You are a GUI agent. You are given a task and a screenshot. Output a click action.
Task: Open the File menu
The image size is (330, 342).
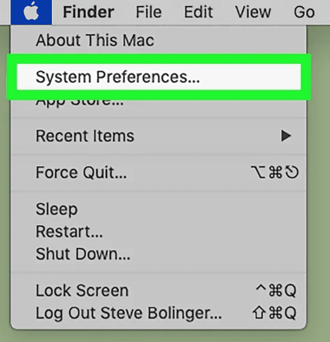point(149,12)
